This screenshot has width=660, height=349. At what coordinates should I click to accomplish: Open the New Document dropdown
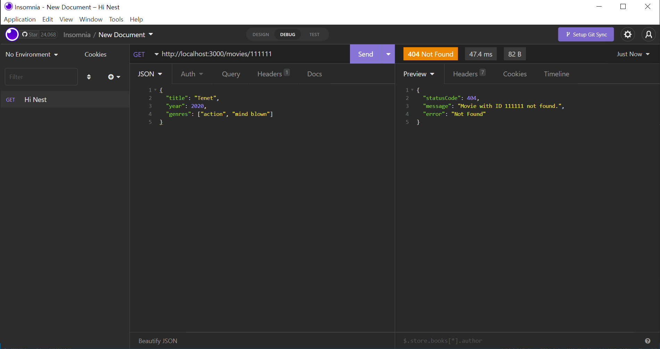[126, 35]
